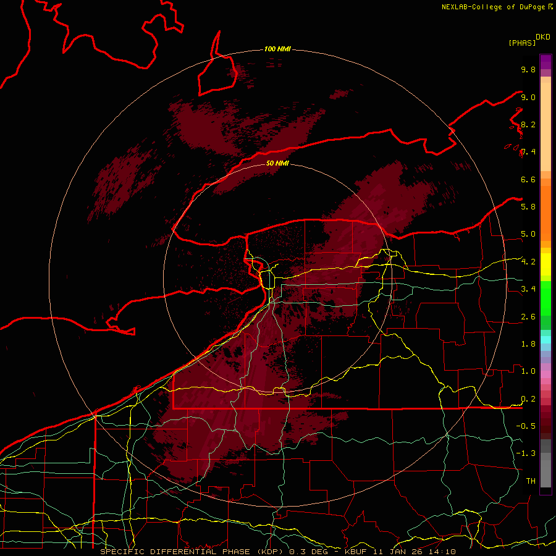
Task: Click the 50 NMI range ring label
Action: coord(277,163)
